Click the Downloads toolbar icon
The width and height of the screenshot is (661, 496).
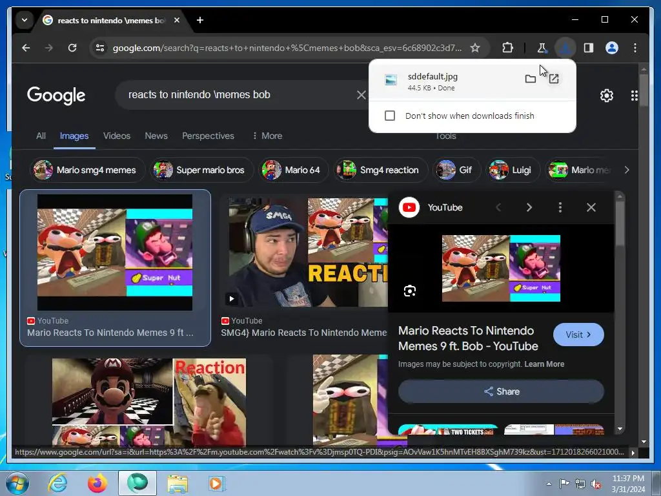[x=565, y=48]
